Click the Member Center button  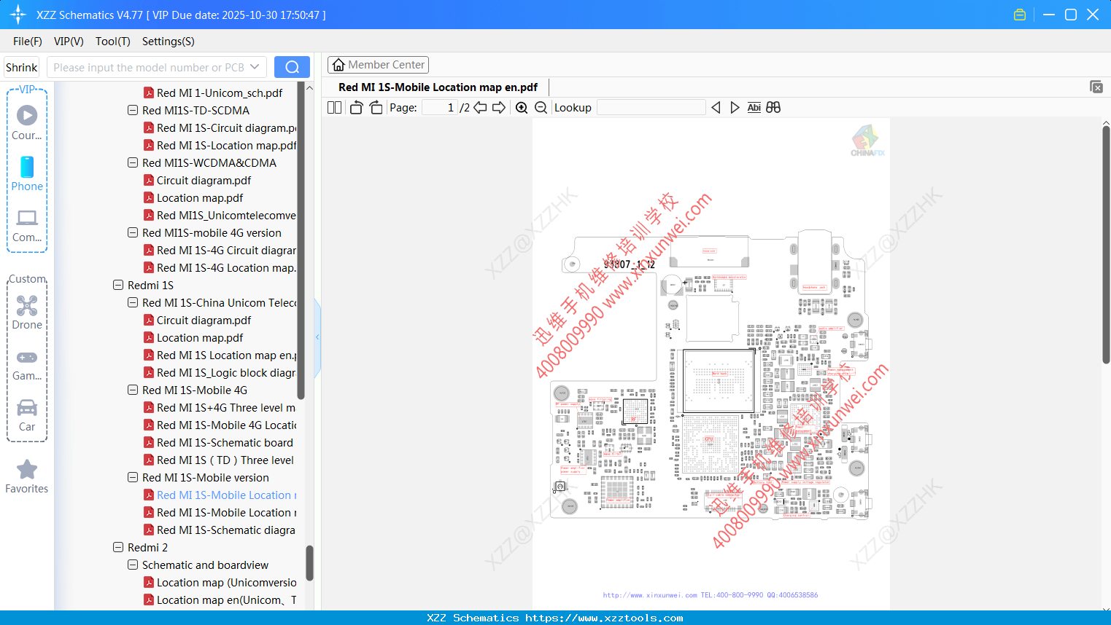[378, 64]
